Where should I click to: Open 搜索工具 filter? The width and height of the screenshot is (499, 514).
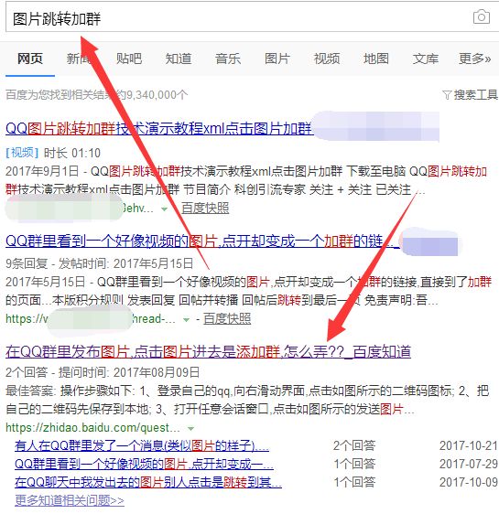tap(470, 95)
